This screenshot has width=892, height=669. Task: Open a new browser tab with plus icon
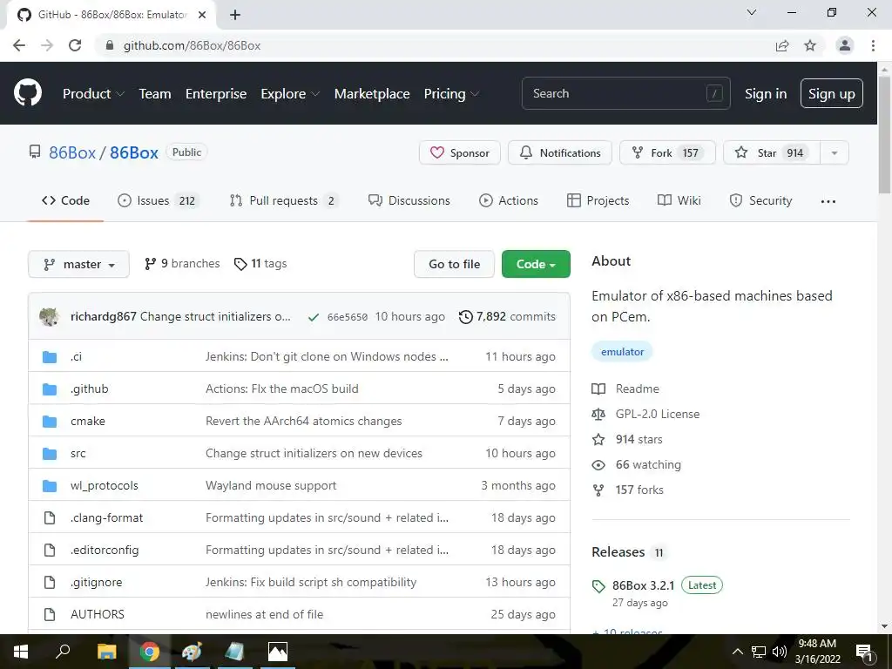[235, 15]
